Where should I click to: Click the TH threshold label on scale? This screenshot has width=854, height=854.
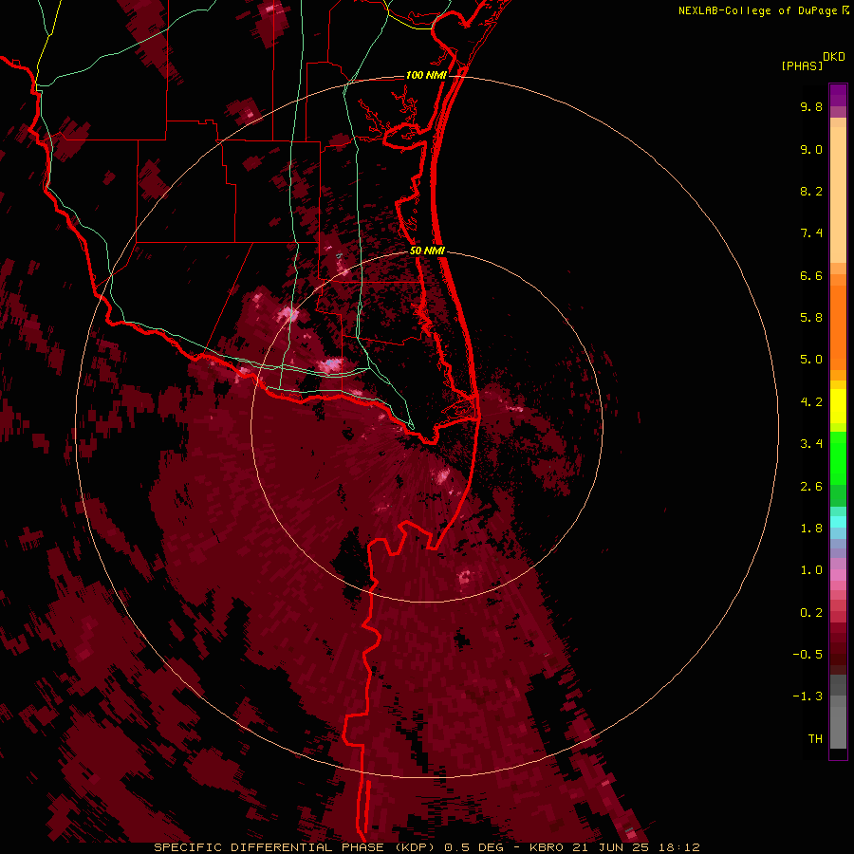pyautogui.click(x=815, y=739)
